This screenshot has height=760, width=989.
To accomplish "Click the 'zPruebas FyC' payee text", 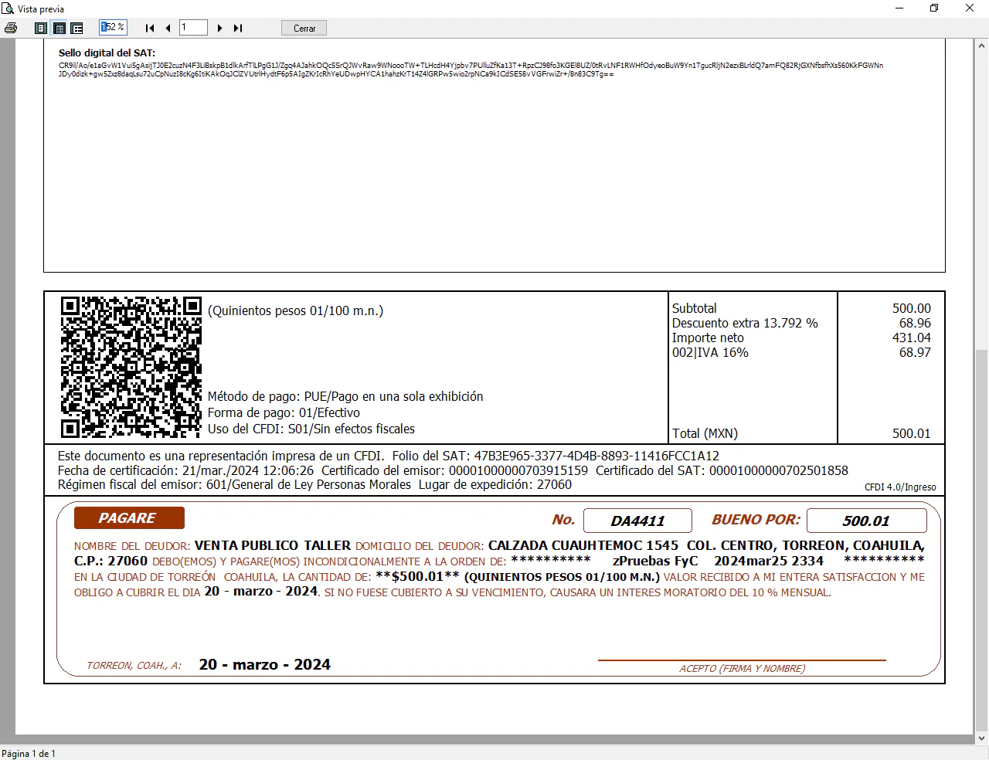I will pos(655,562).
